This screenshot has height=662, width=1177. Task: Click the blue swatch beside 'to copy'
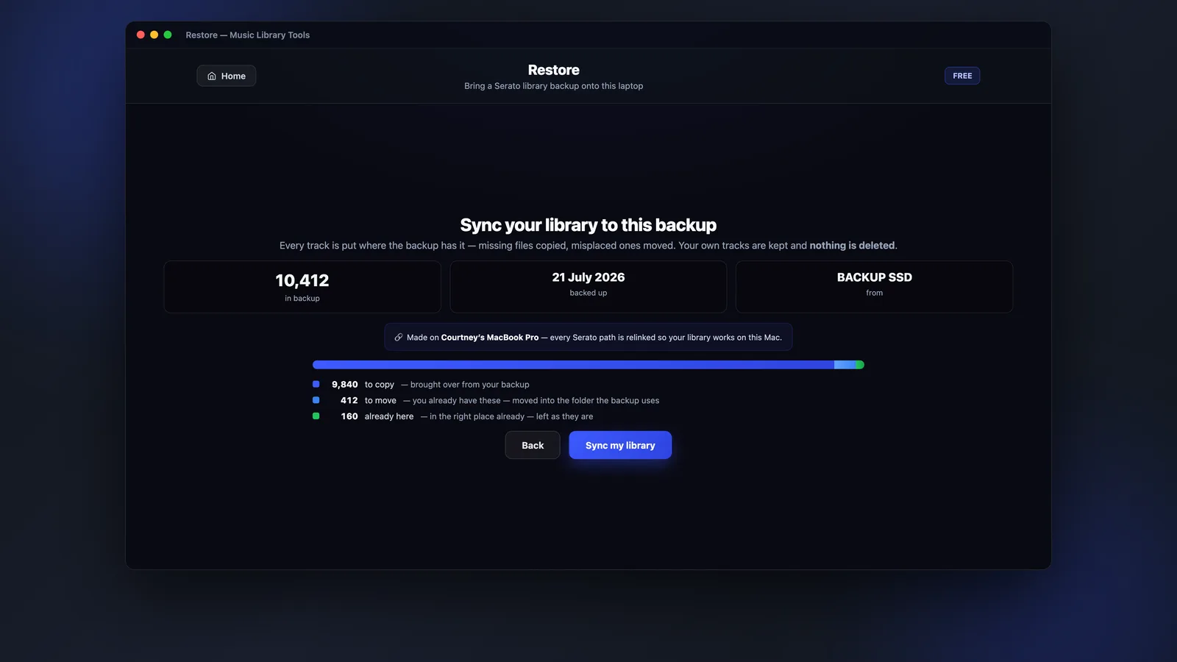pos(316,384)
